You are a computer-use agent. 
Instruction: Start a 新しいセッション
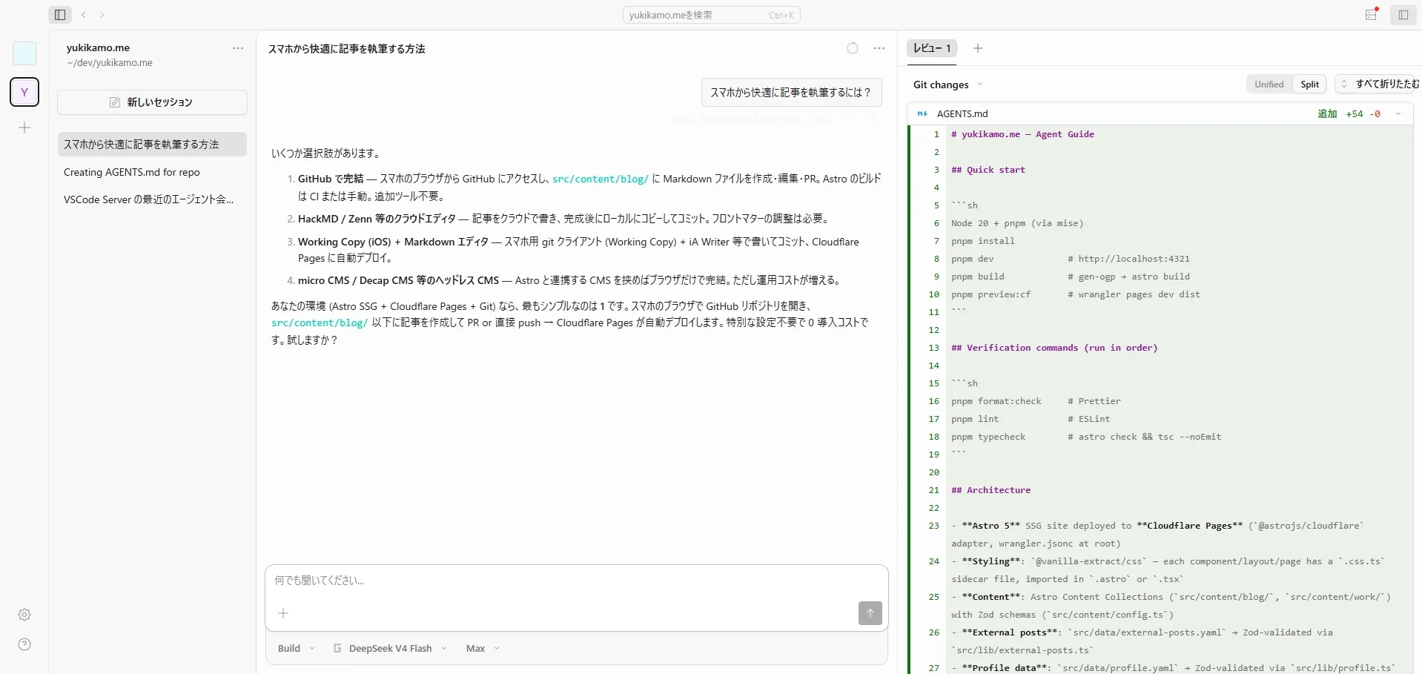152,102
